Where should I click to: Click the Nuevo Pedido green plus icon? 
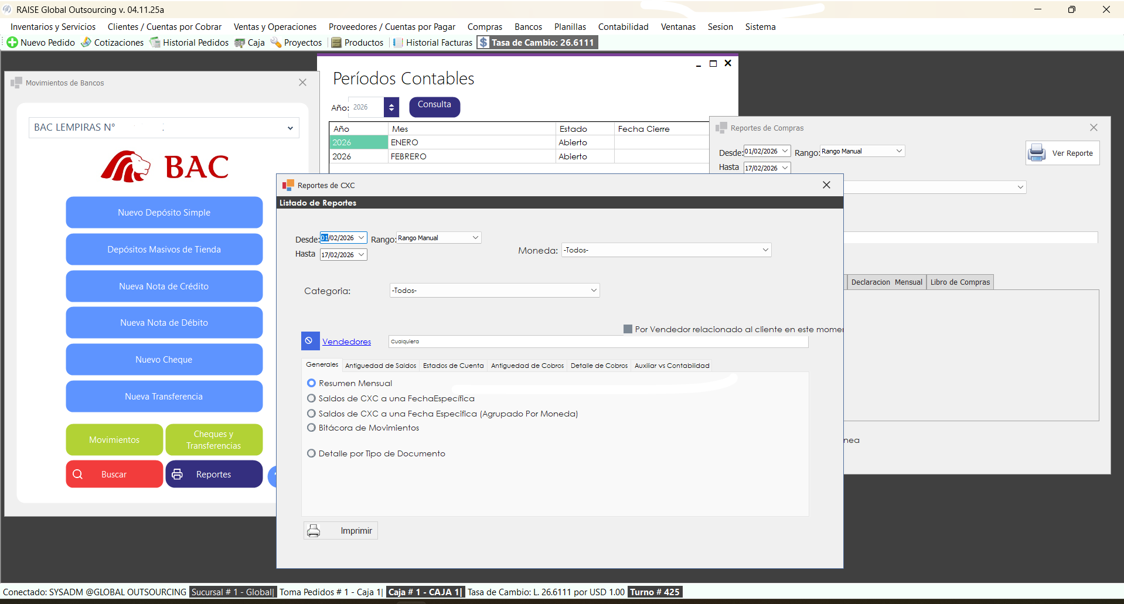click(x=12, y=43)
